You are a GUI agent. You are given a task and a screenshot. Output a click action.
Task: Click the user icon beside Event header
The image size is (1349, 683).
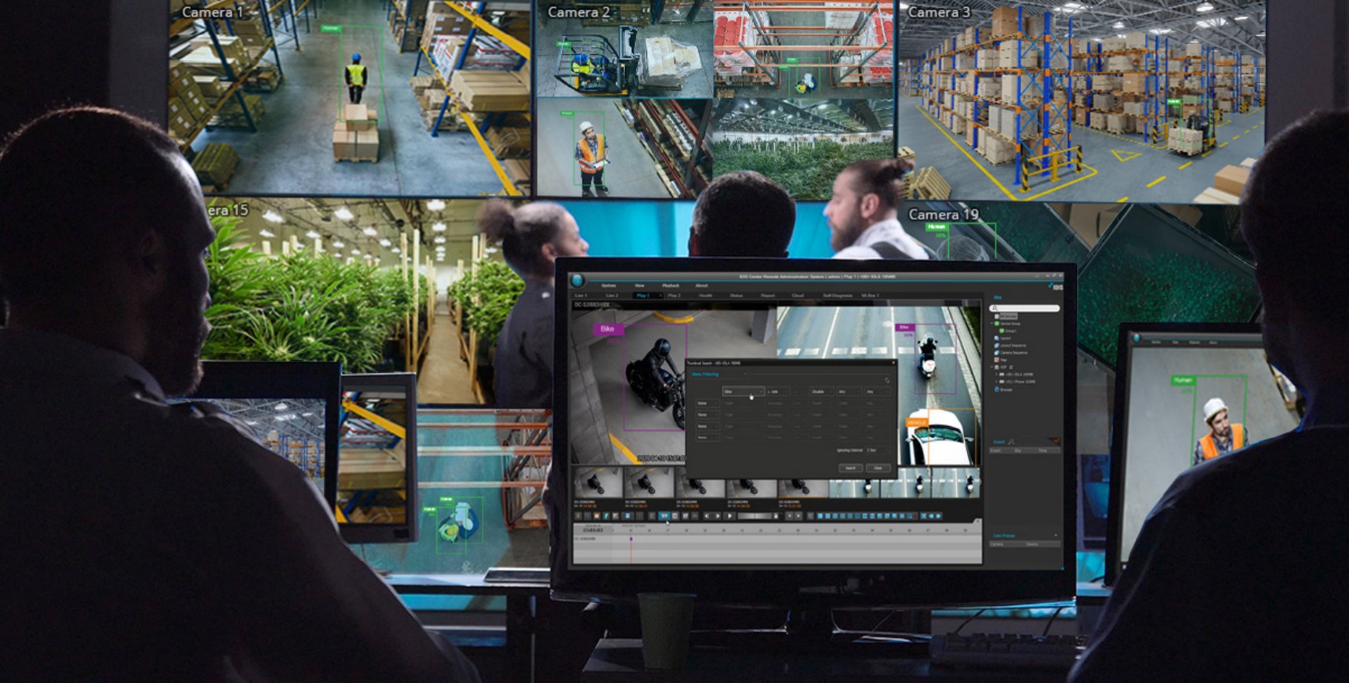[x=1012, y=441]
